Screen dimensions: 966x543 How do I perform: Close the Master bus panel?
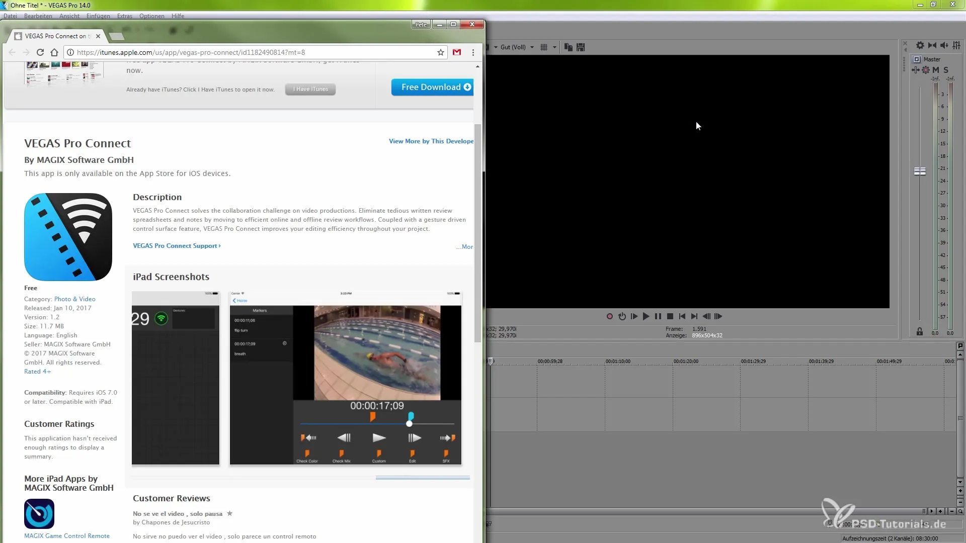point(905,44)
